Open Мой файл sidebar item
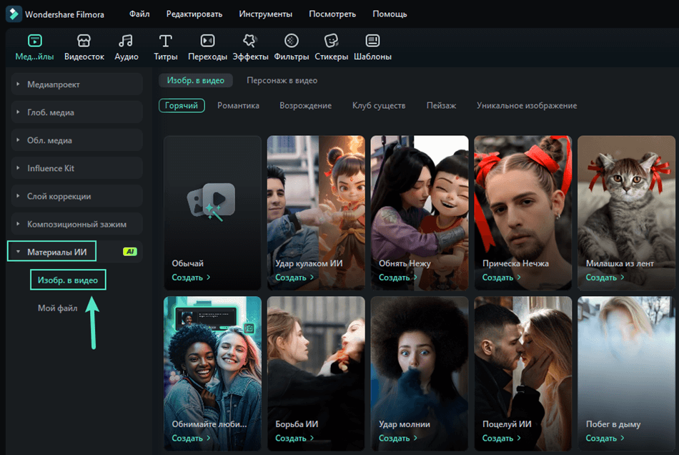Viewport: 679px width, 455px height. pos(58,308)
